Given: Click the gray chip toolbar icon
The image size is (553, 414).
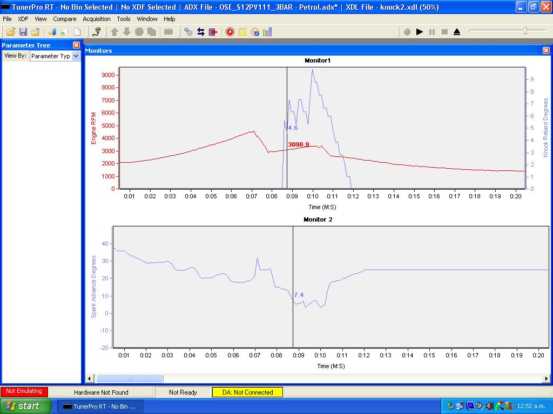Looking at the screenshot, I should [168, 32].
